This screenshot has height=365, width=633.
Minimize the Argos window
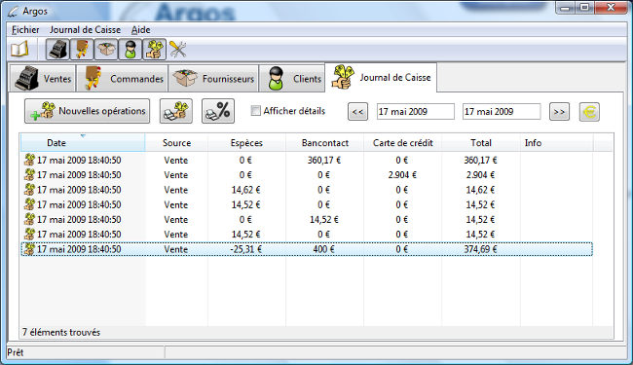click(x=565, y=8)
